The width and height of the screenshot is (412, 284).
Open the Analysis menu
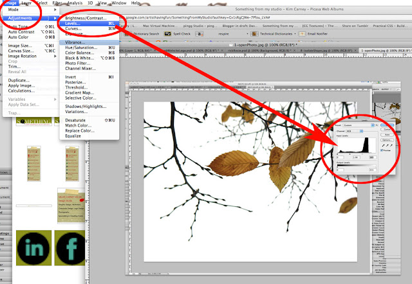pyautogui.click(x=75, y=3)
